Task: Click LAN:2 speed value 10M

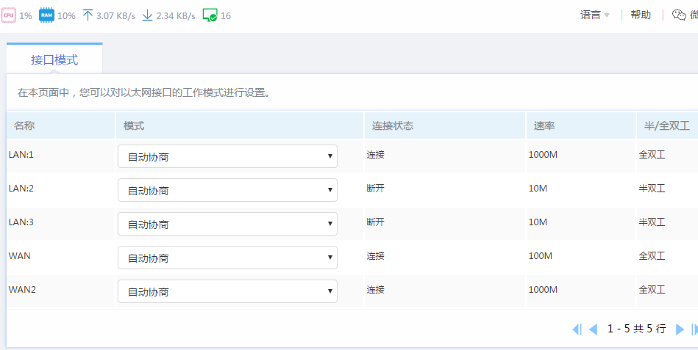Action: [538, 189]
